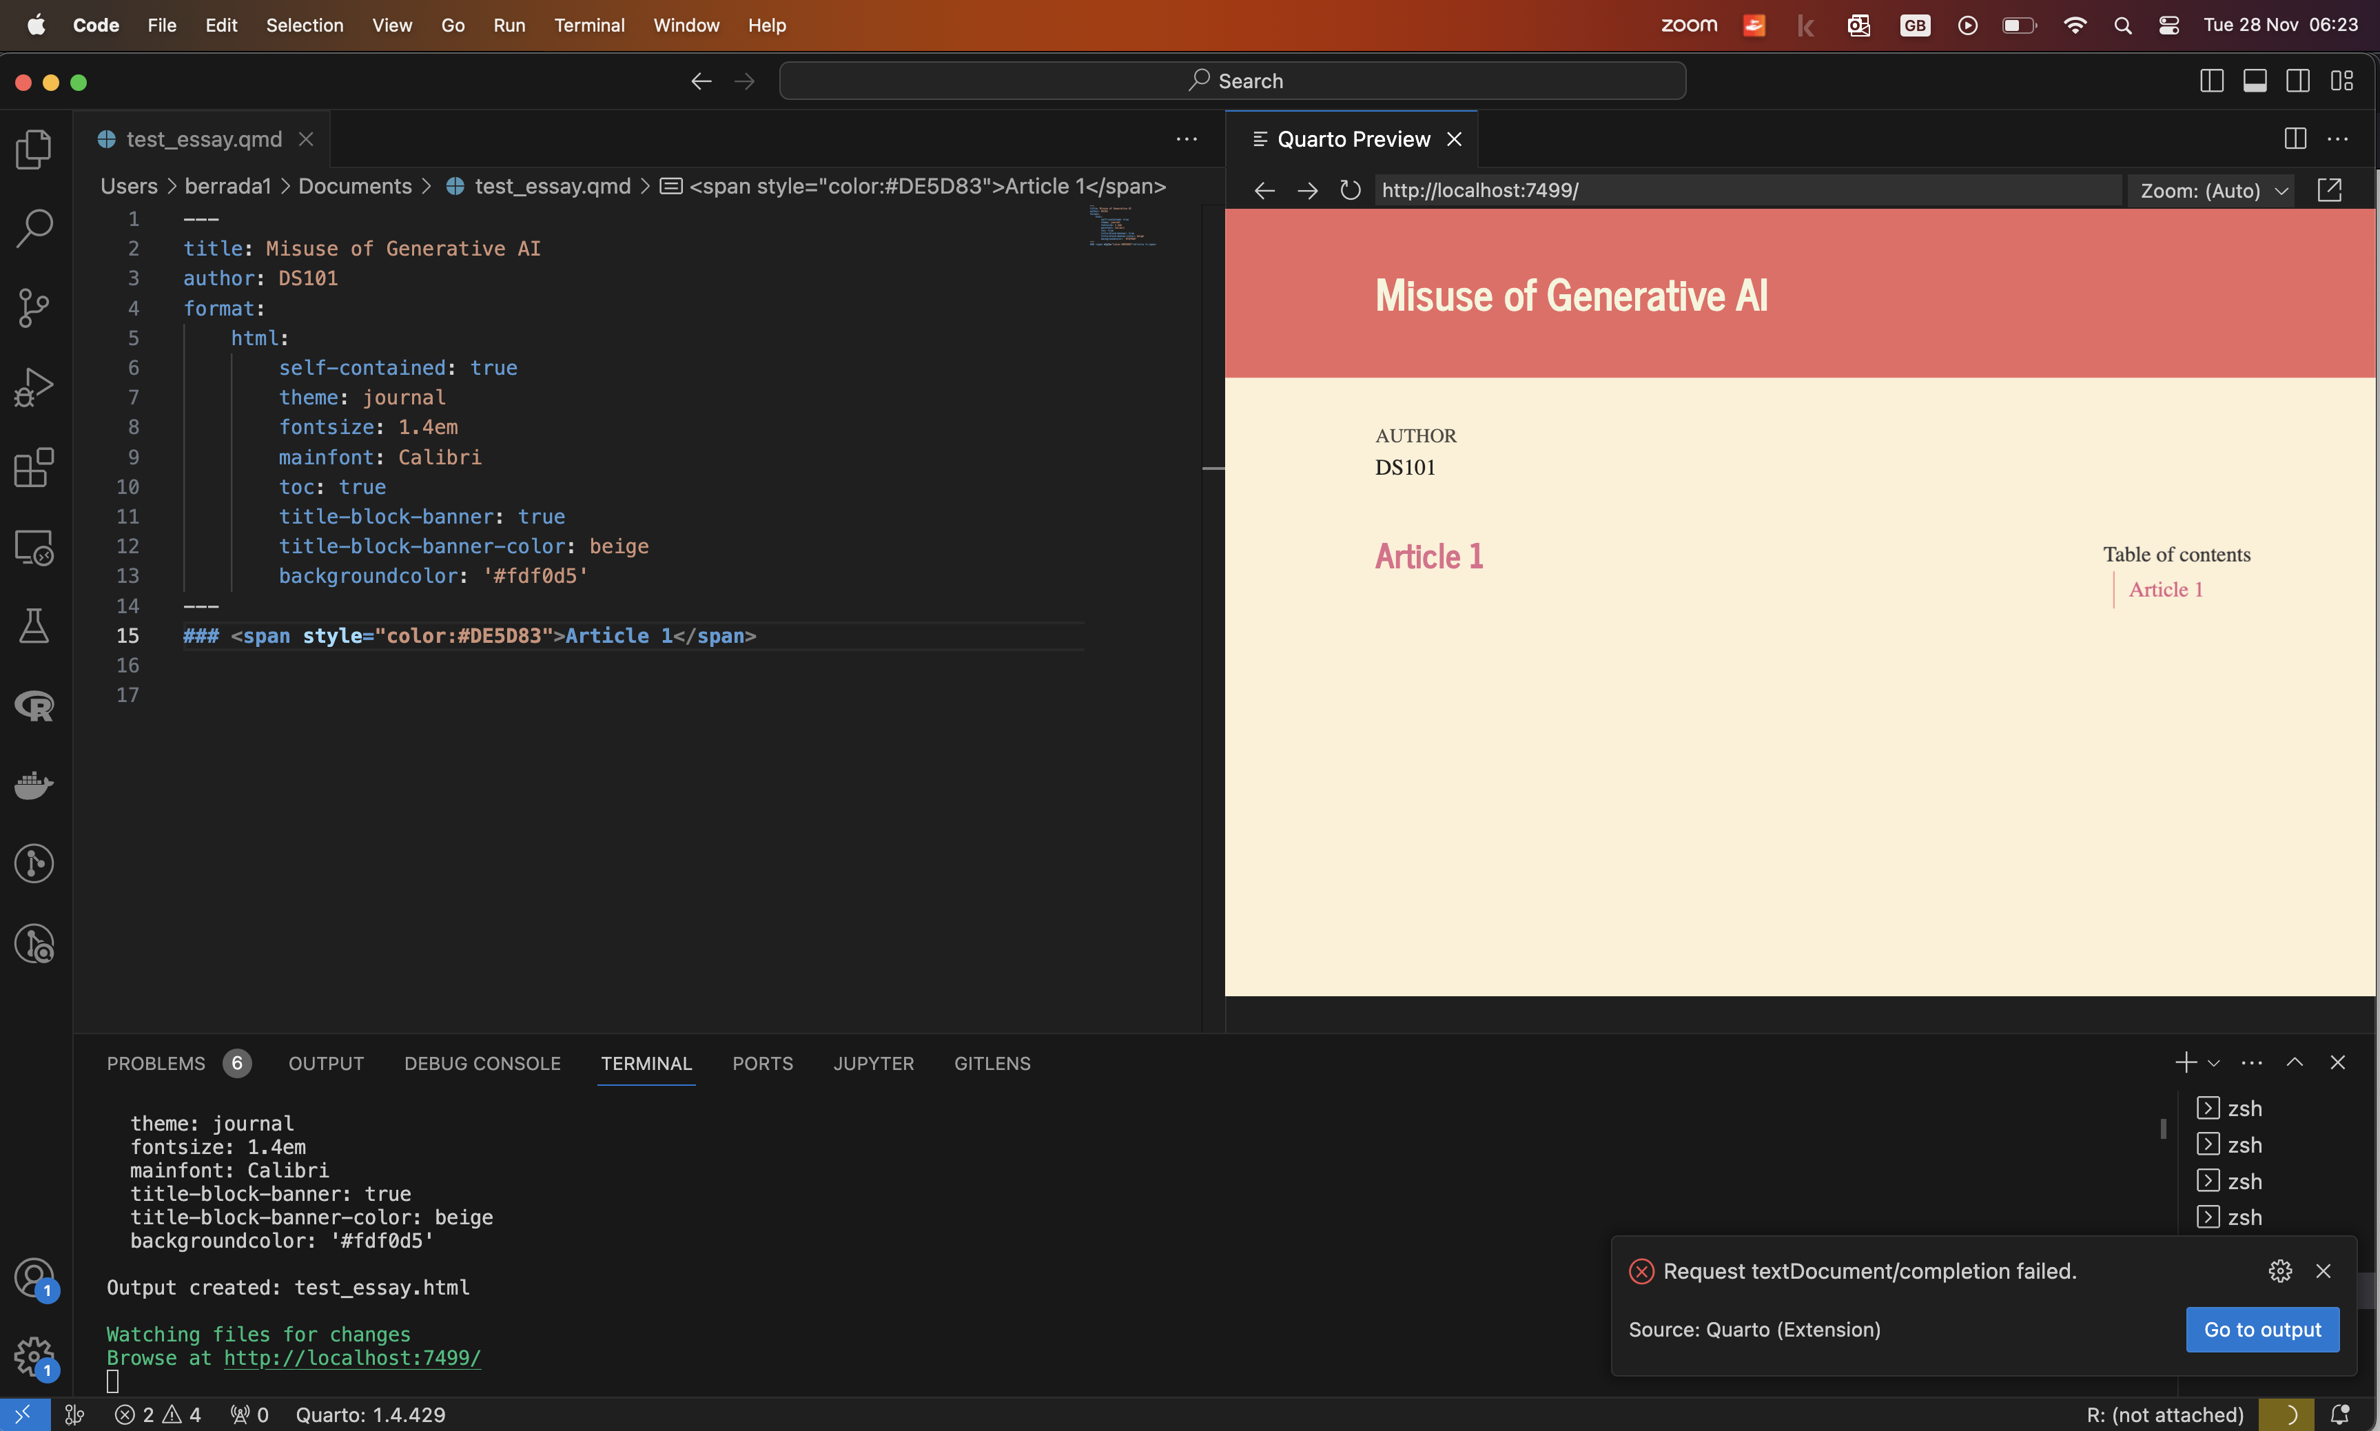
Task: Toggle the bottom Panel layout button
Action: pyautogui.click(x=2255, y=81)
